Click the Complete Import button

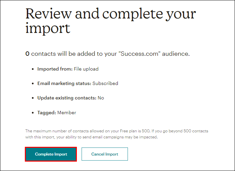[x=51, y=154]
